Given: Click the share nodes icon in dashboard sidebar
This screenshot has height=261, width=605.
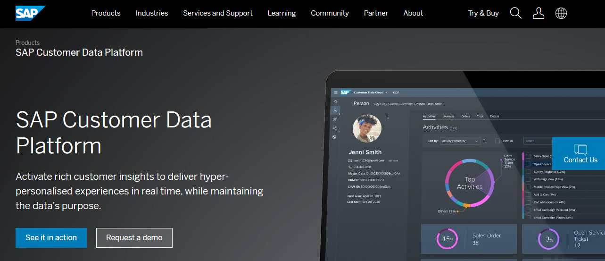Looking at the screenshot, I should (335, 128).
